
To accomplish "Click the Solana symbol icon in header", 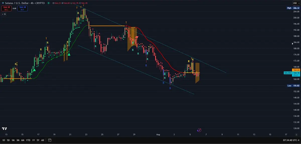I will [x=3, y=3].
